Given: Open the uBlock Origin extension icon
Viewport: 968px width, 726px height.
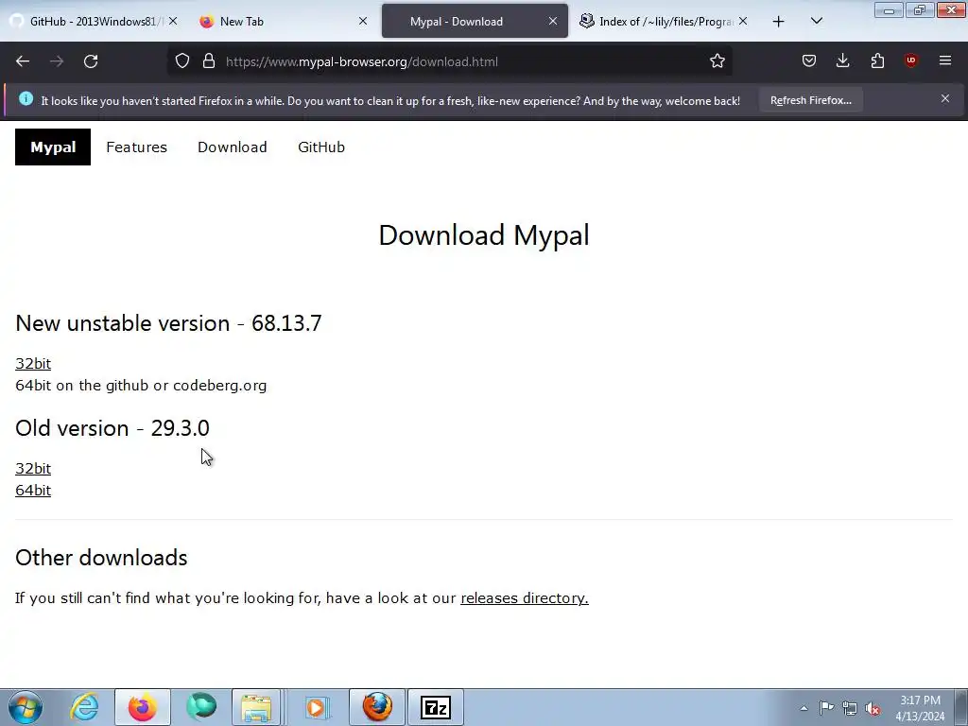Looking at the screenshot, I should (x=910, y=60).
